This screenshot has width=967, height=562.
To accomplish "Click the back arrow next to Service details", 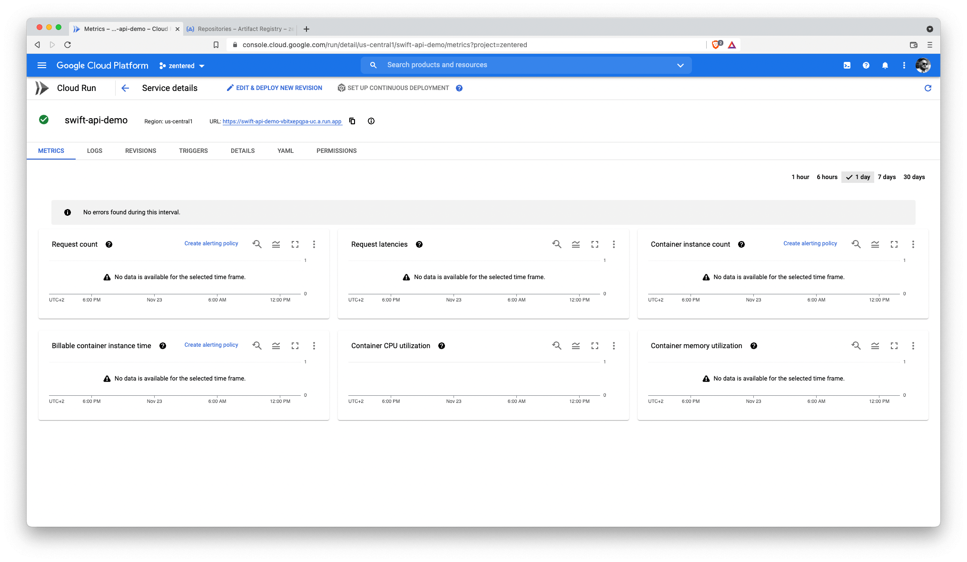I will [125, 88].
